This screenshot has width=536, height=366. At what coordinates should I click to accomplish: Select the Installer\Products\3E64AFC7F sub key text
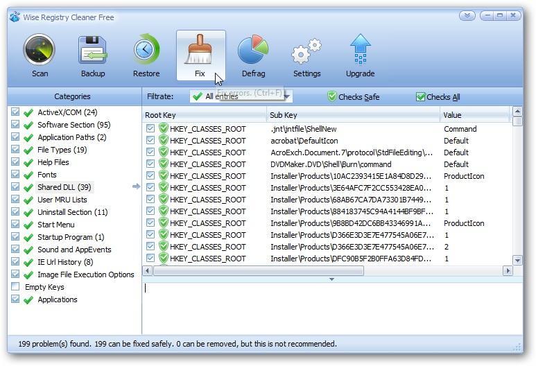pos(351,188)
